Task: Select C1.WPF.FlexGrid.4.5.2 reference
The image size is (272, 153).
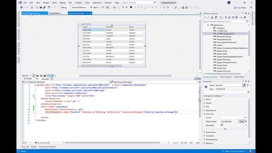Action: click(x=225, y=34)
